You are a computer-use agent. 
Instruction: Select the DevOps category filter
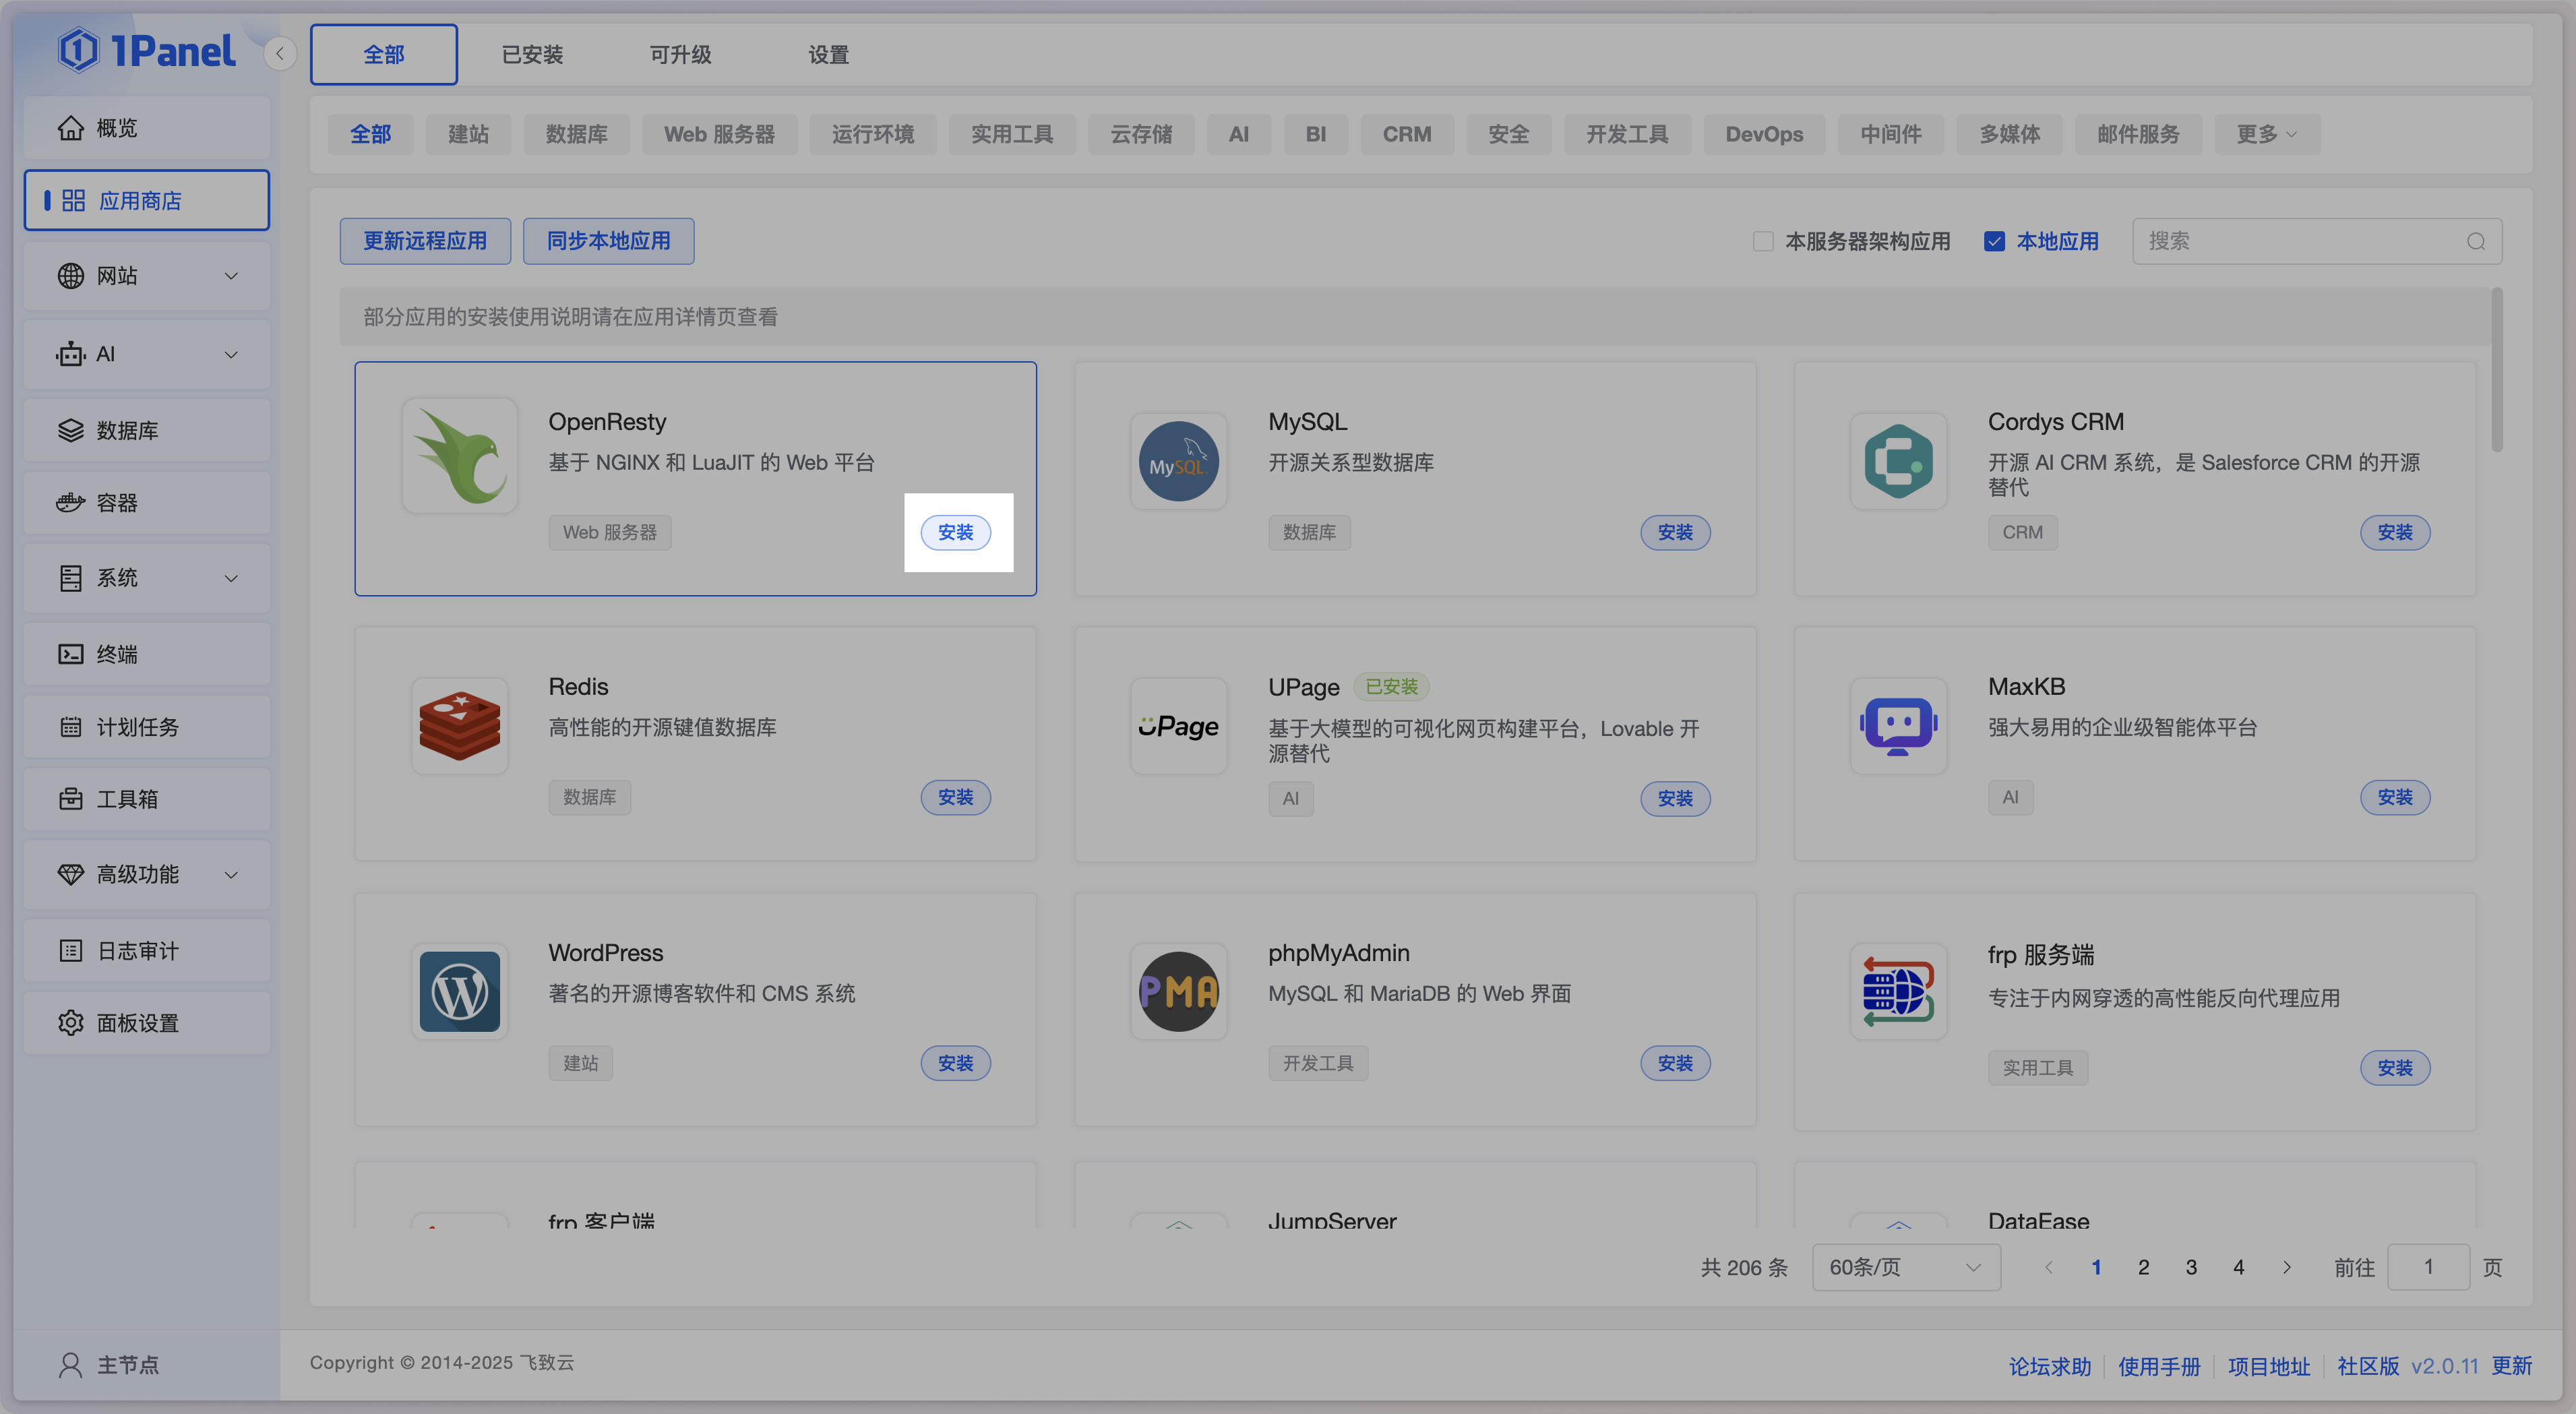(x=1763, y=134)
